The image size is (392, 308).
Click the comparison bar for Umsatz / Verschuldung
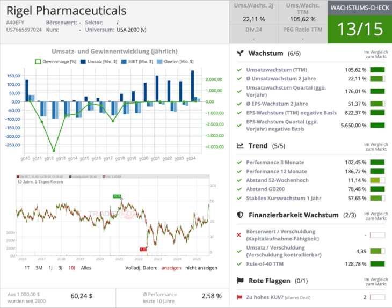[378, 251]
